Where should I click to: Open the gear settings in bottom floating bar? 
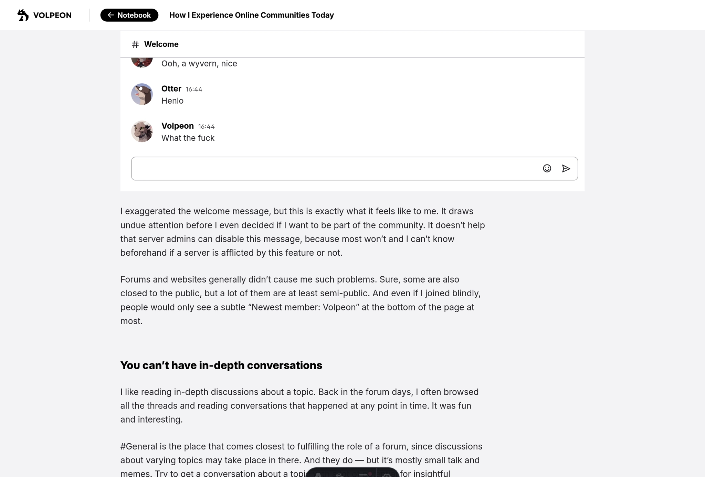tap(386, 475)
